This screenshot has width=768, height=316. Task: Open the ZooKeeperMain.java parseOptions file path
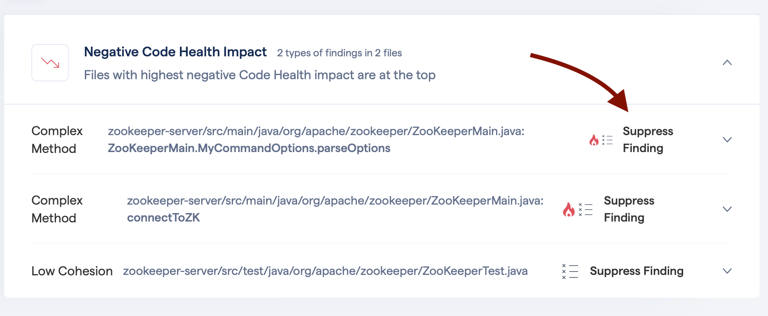316,131
